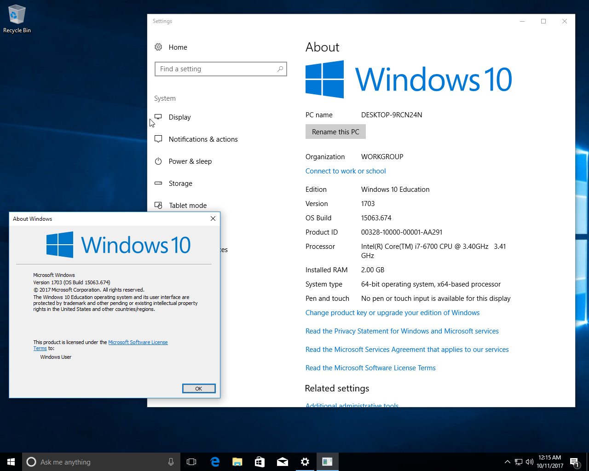
Task: Close the About Windows dialog
Action: point(213,218)
